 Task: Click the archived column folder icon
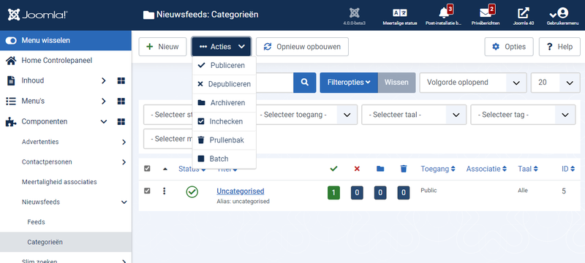click(x=380, y=169)
